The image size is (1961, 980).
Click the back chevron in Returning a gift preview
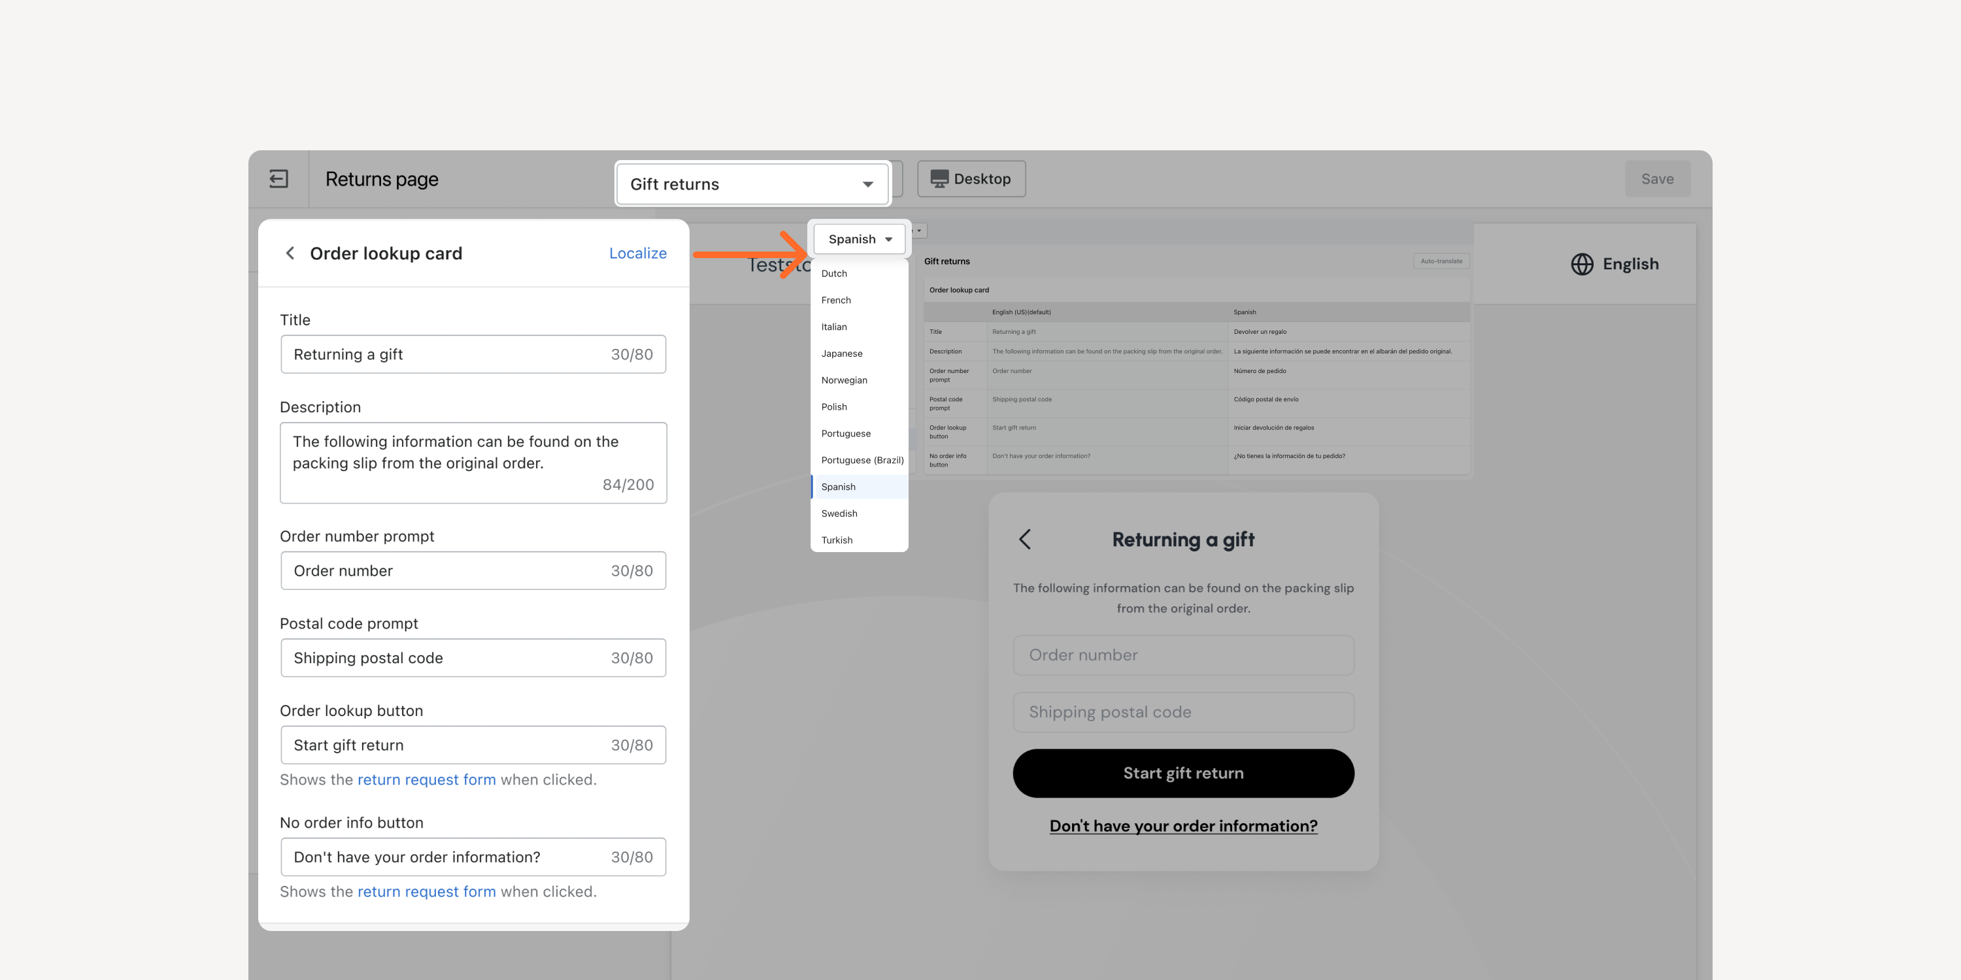coord(1025,540)
